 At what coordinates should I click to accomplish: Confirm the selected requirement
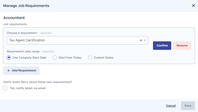pos(162,45)
